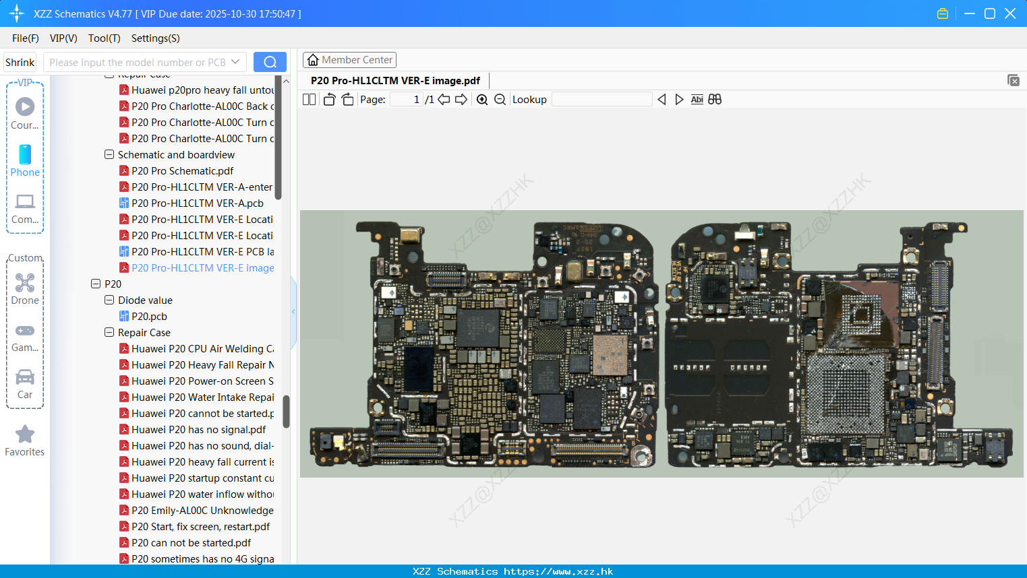Zoom out of the PDF image
The image size is (1027, 578).
pos(500,100)
